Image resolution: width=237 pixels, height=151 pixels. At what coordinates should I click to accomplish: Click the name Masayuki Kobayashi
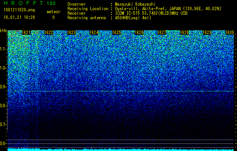pos(135,4)
